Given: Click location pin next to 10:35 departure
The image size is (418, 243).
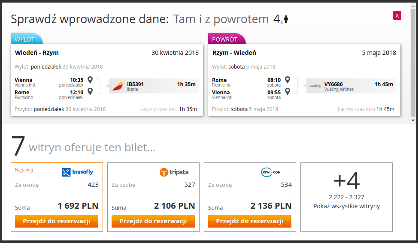Looking at the screenshot, I should click(90, 79).
